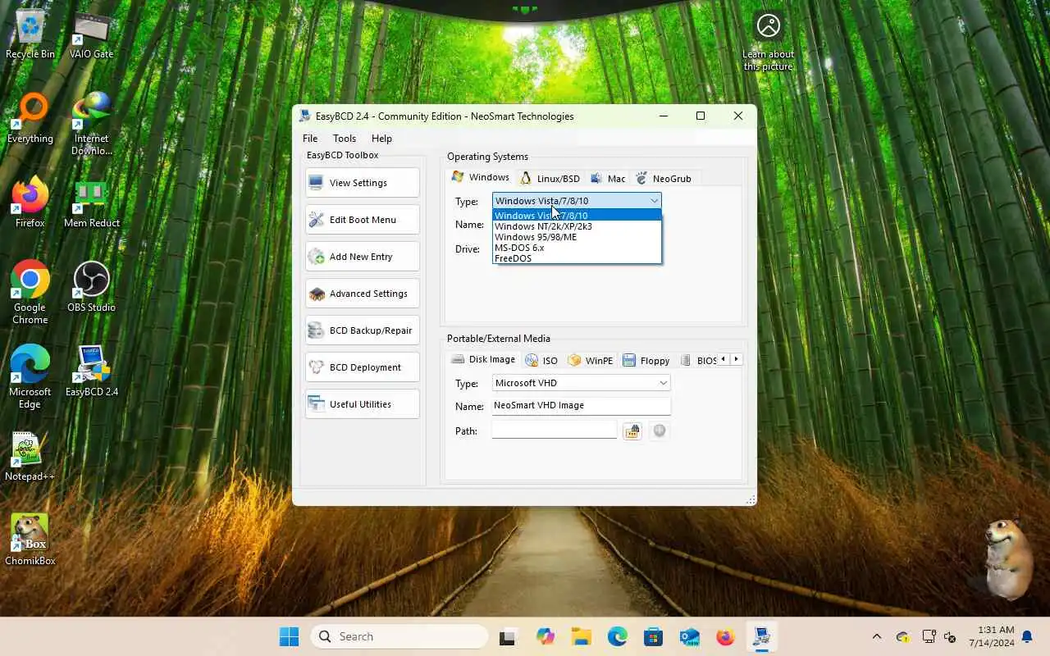Click the NeoSmart VHD Image name field
The height and width of the screenshot is (656, 1050).
pos(581,405)
